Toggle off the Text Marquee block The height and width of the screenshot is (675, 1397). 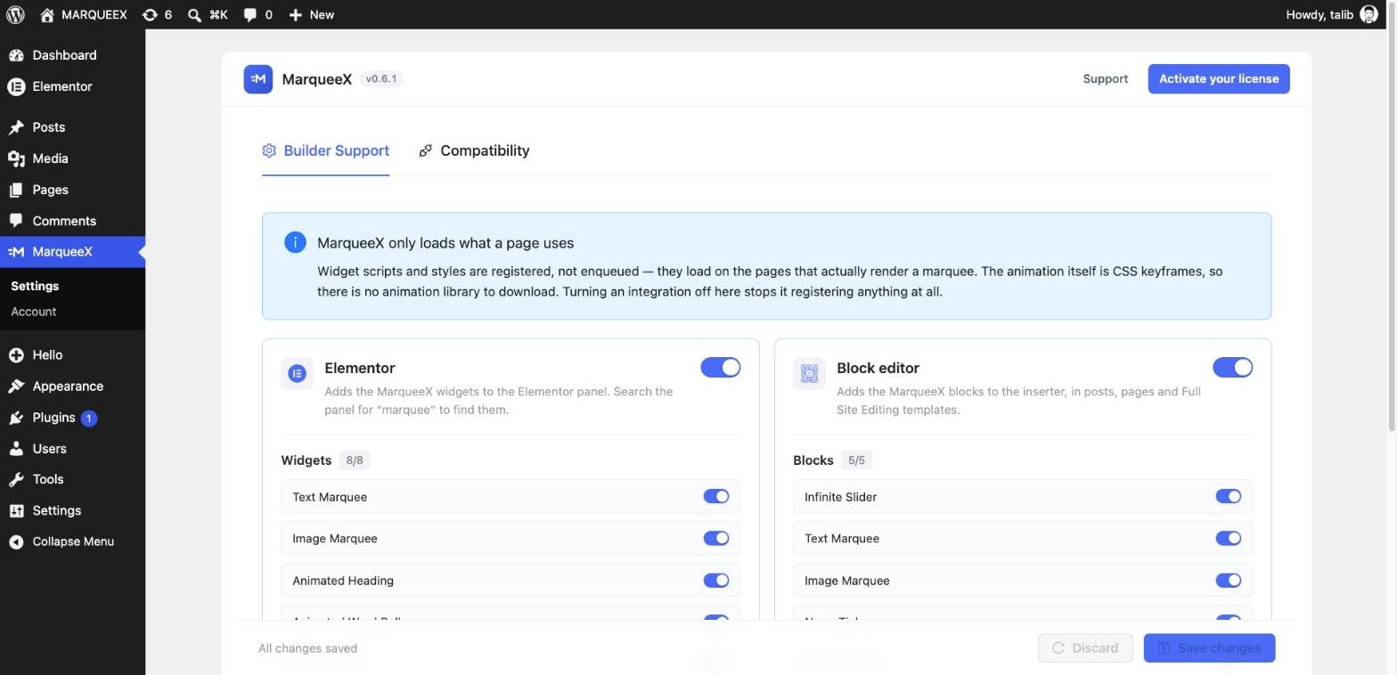(x=1229, y=538)
